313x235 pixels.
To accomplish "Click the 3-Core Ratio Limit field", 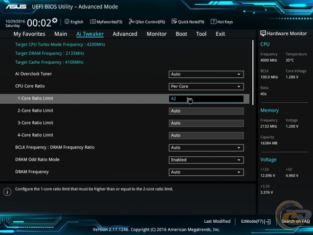I will pyautogui.click(x=206, y=123).
